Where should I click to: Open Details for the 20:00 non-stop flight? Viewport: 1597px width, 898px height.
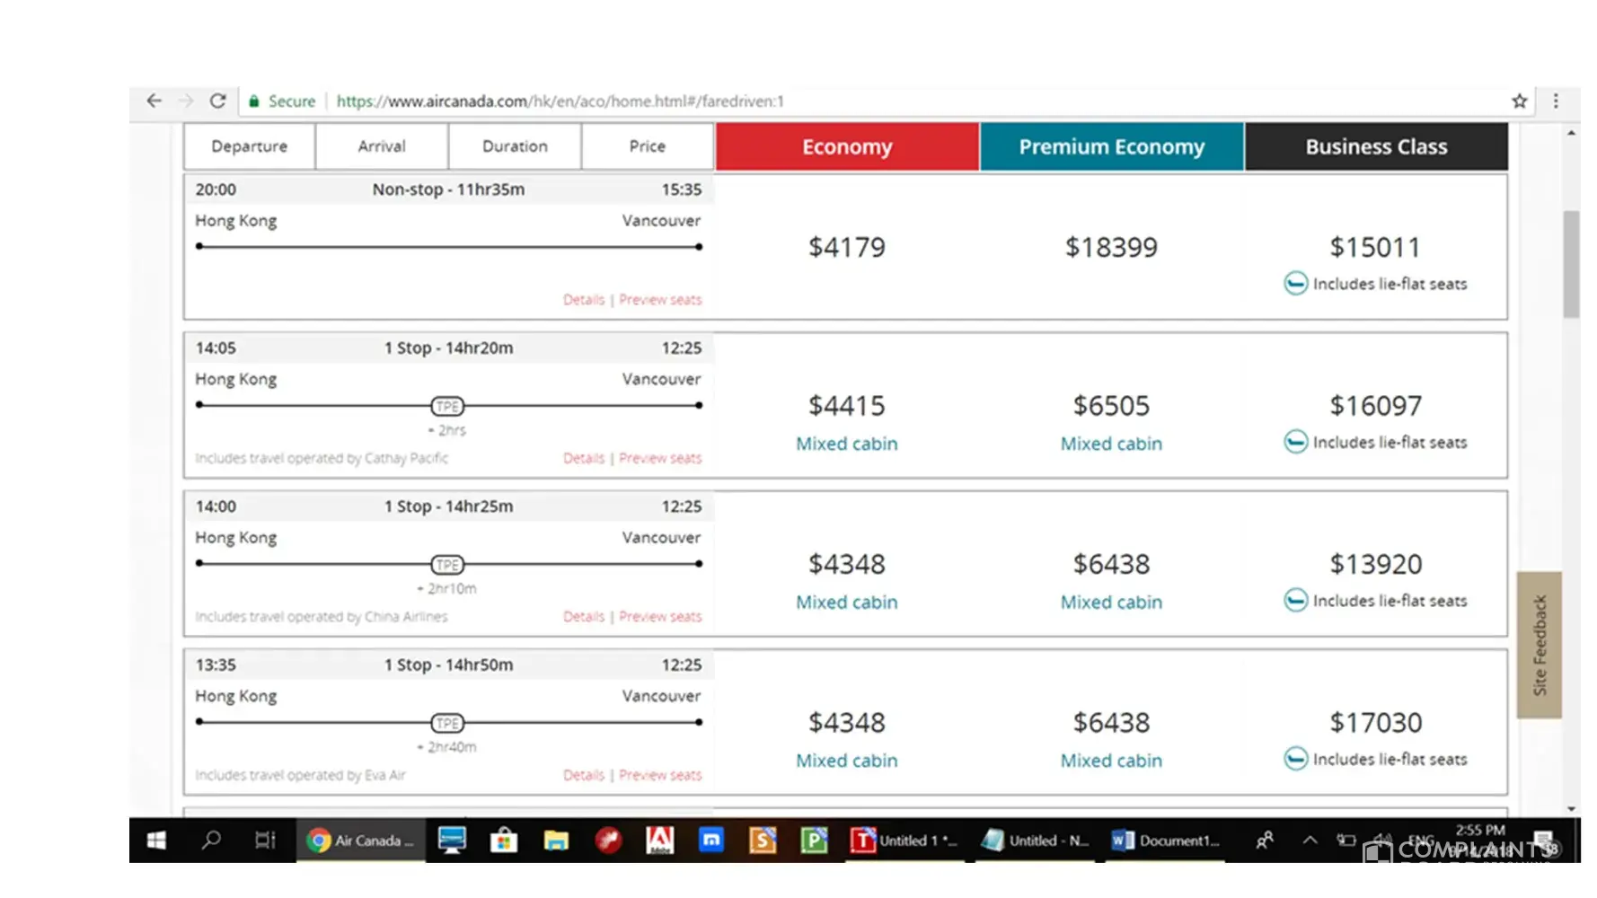click(584, 300)
